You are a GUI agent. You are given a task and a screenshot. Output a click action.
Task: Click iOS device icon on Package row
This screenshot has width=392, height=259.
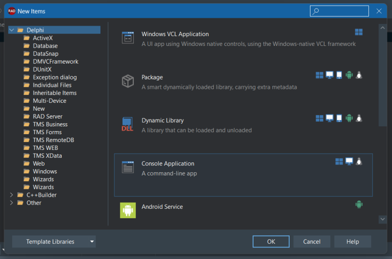coord(339,75)
